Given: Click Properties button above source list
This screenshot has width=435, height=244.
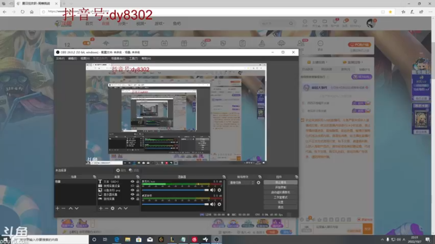Looking at the screenshot, I should click(x=121, y=170).
